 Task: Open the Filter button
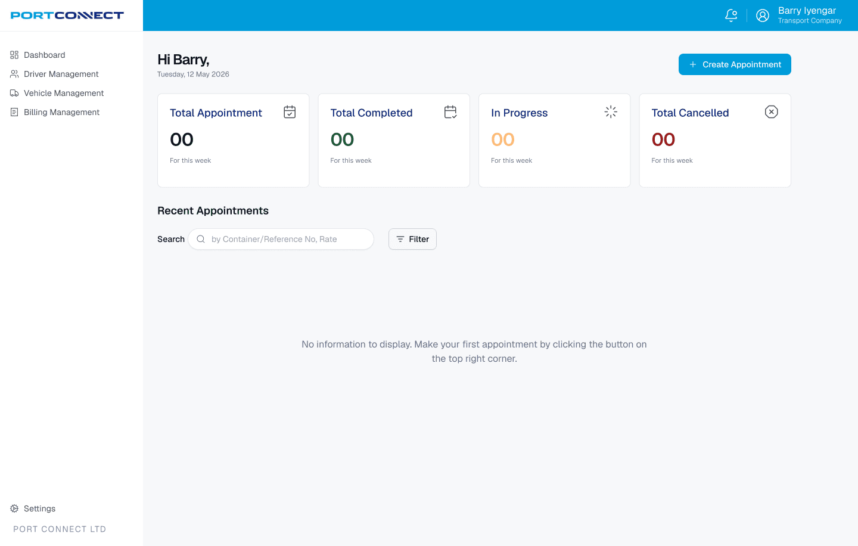412,239
